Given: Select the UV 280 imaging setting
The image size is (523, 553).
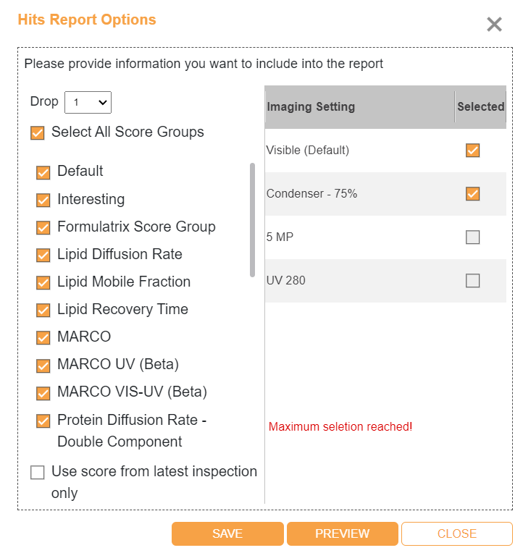Looking at the screenshot, I should point(472,281).
